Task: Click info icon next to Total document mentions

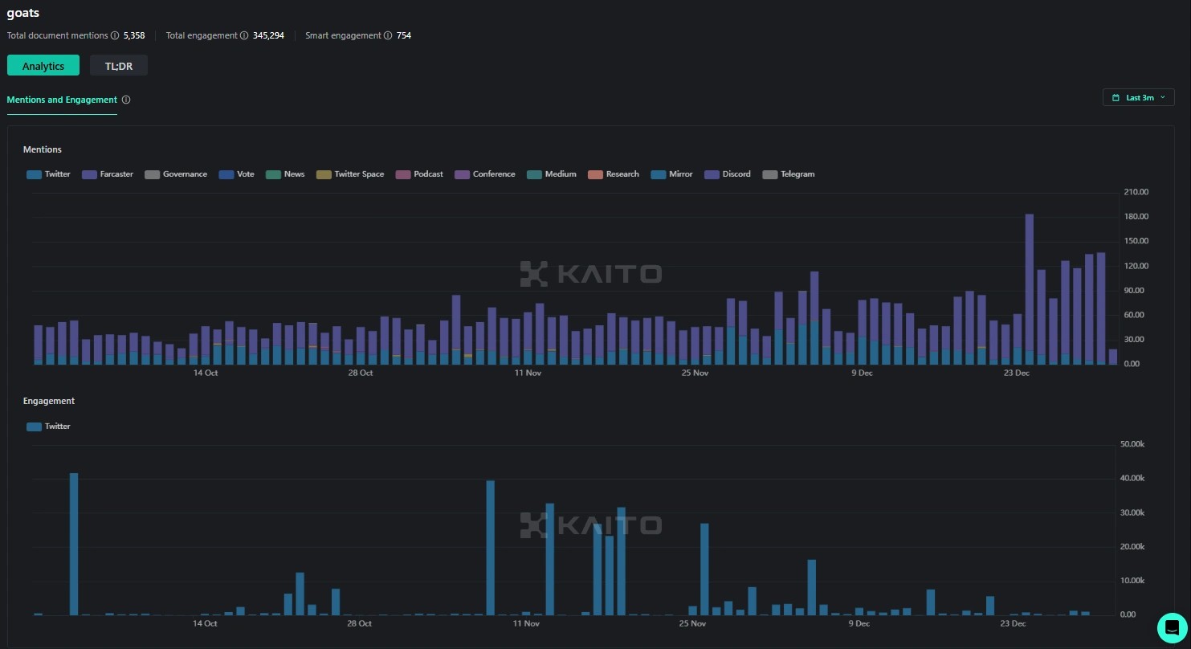Action: point(115,35)
